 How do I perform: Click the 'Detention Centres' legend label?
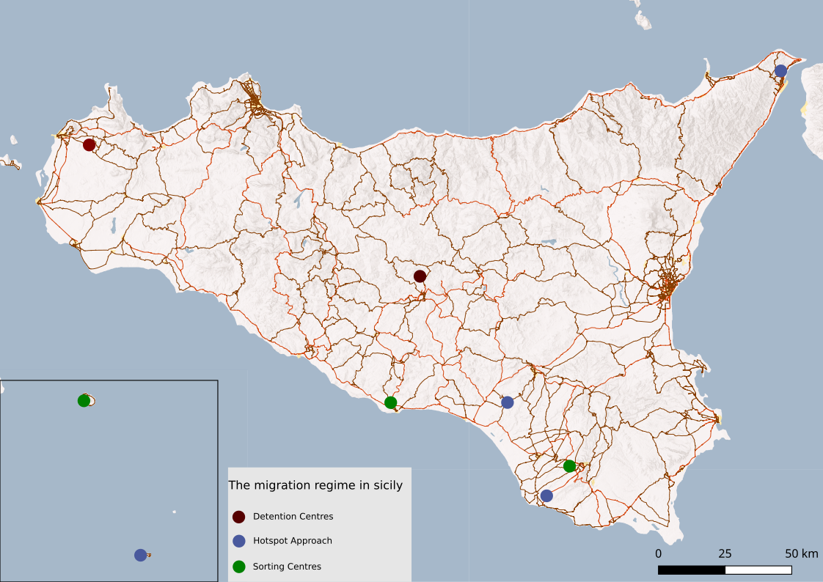pyautogui.click(x=293, y=516)
